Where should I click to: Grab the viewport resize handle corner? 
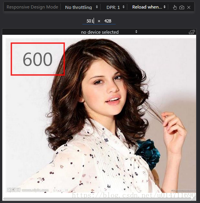click(x=194, y=198)
